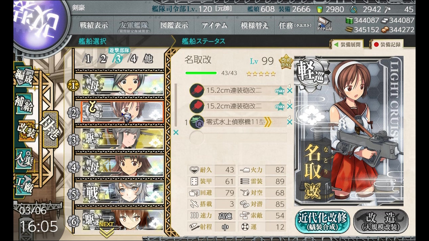Unequip all with X beside slots
Viewport: 429px width, 241px height.
click(176, 133)
